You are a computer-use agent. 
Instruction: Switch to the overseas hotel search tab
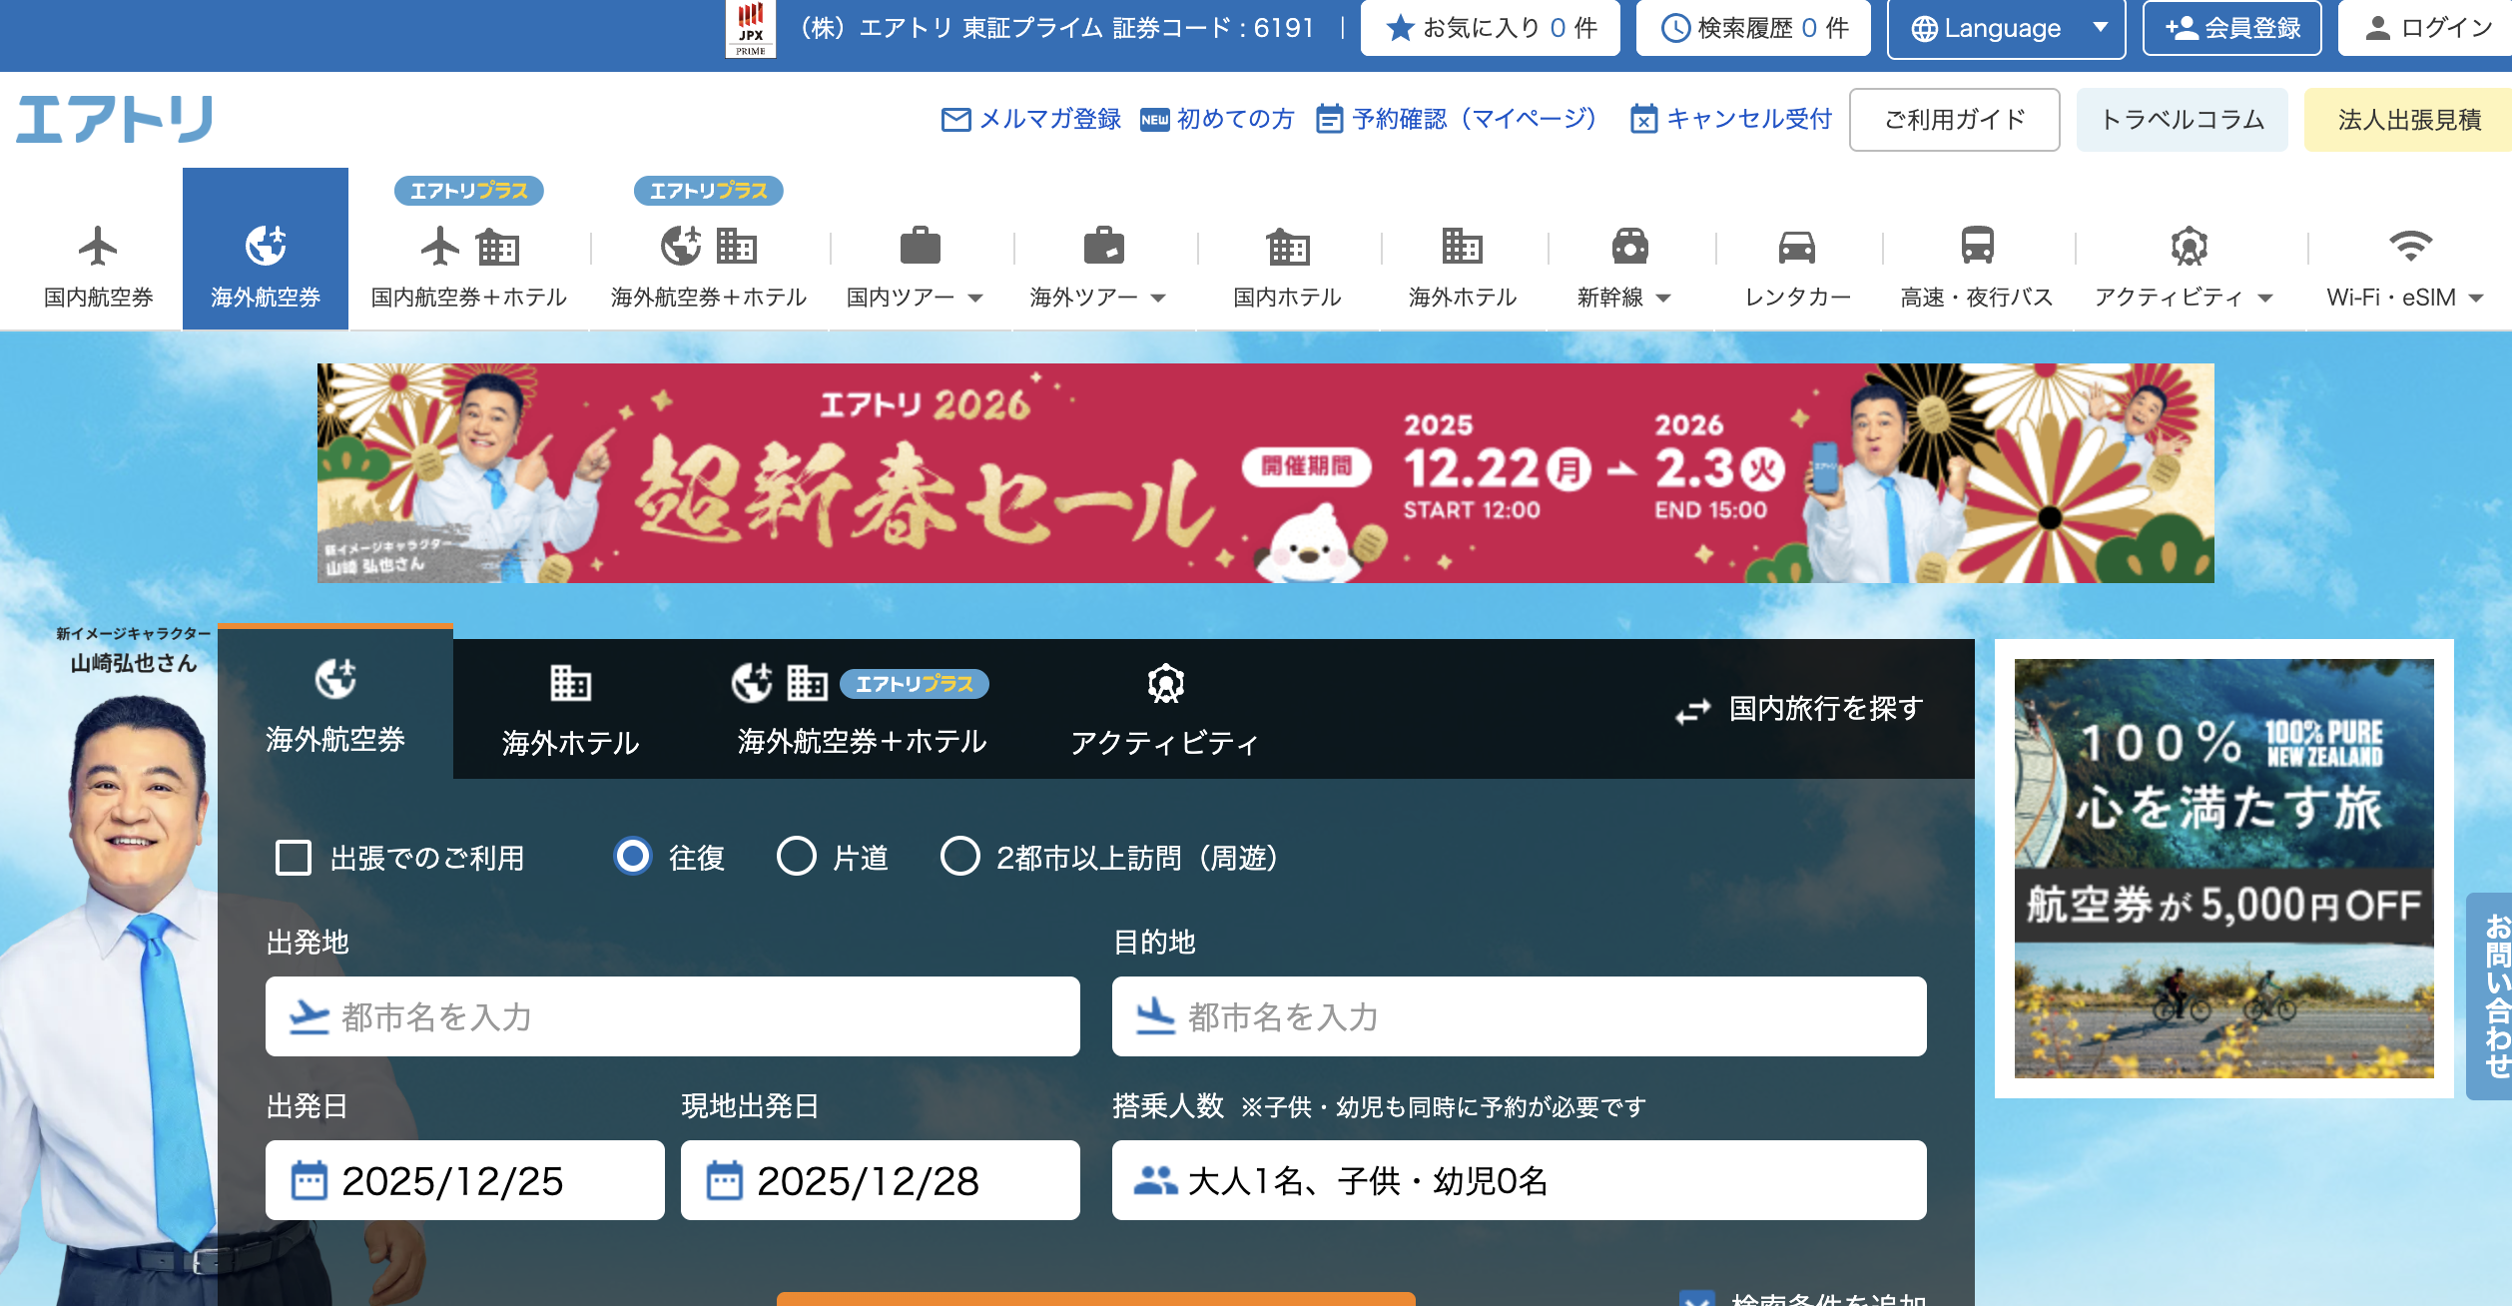[570, 711]
